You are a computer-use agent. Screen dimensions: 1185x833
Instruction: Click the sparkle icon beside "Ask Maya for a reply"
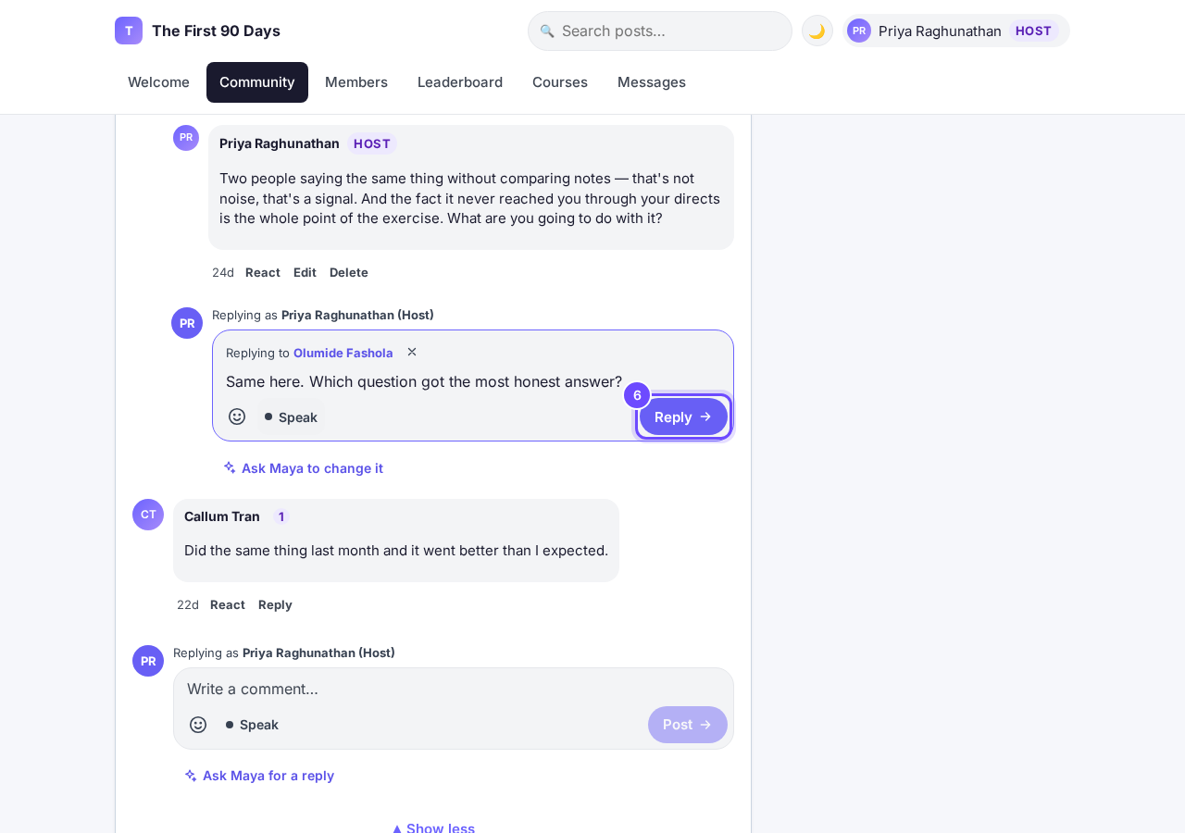coord(191,775)
